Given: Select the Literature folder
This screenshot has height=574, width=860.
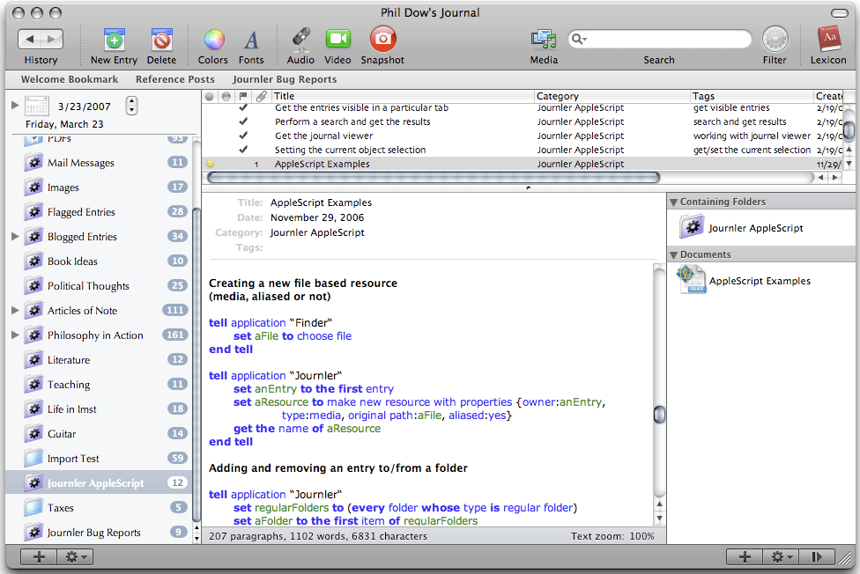Looking at the screenshot, I should click(x=99, y=360).
